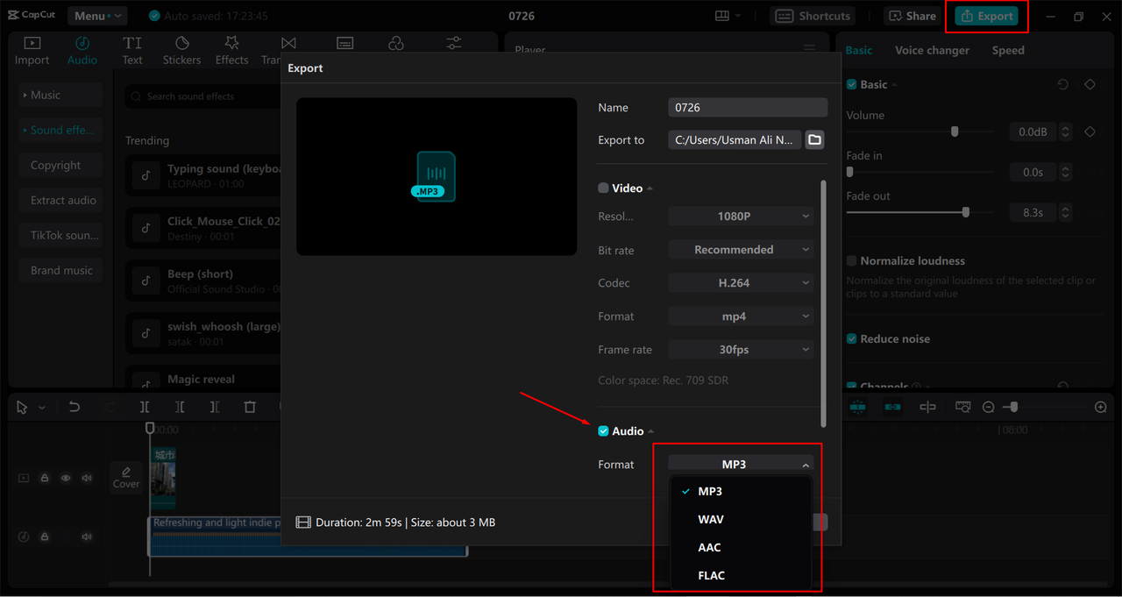Click the keyframe diamond next to Volume
The height and width of the screenshot is (597, 1122).
point(1090,131)
